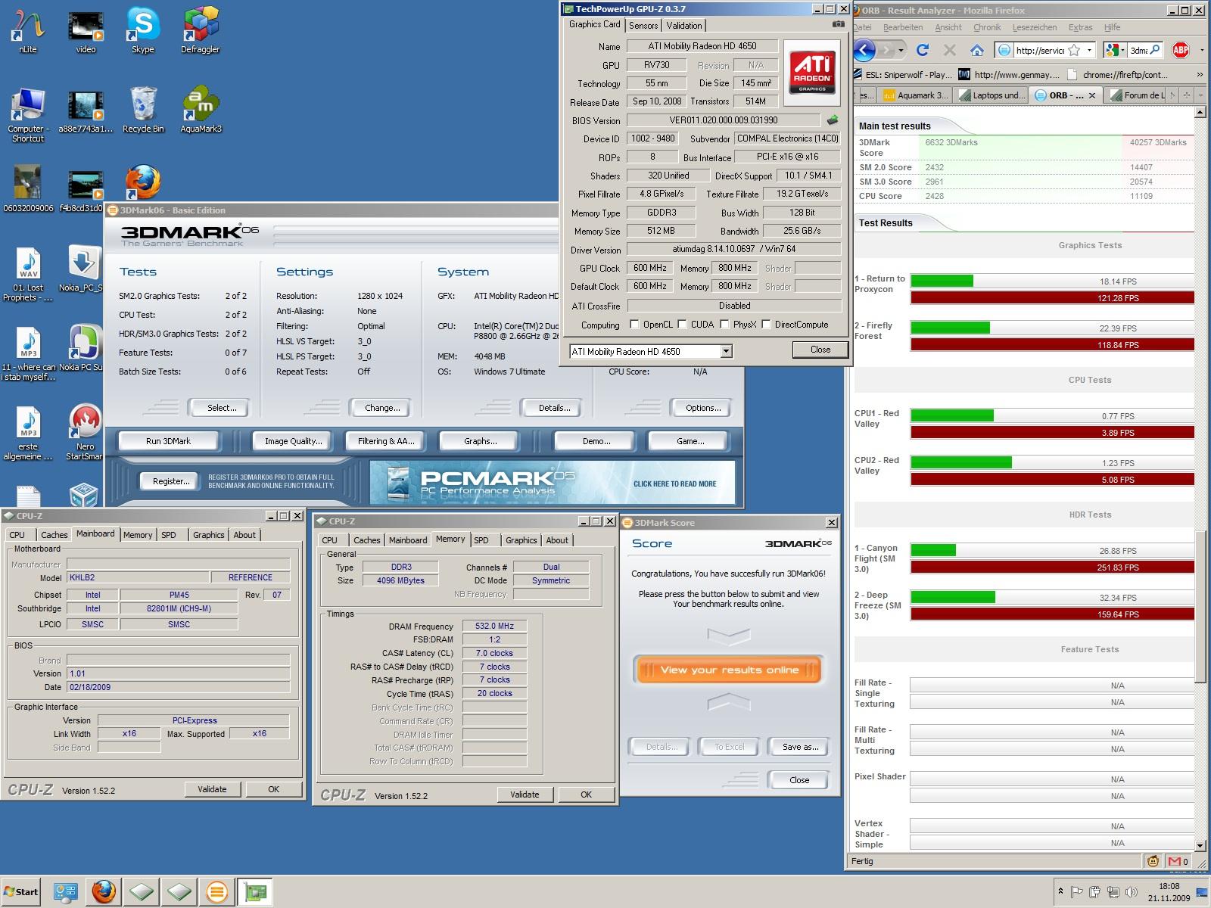
Task: Open the GPU selection dropdown in GPU-Z
Action: pyautogui.click(x=726, y=351)
